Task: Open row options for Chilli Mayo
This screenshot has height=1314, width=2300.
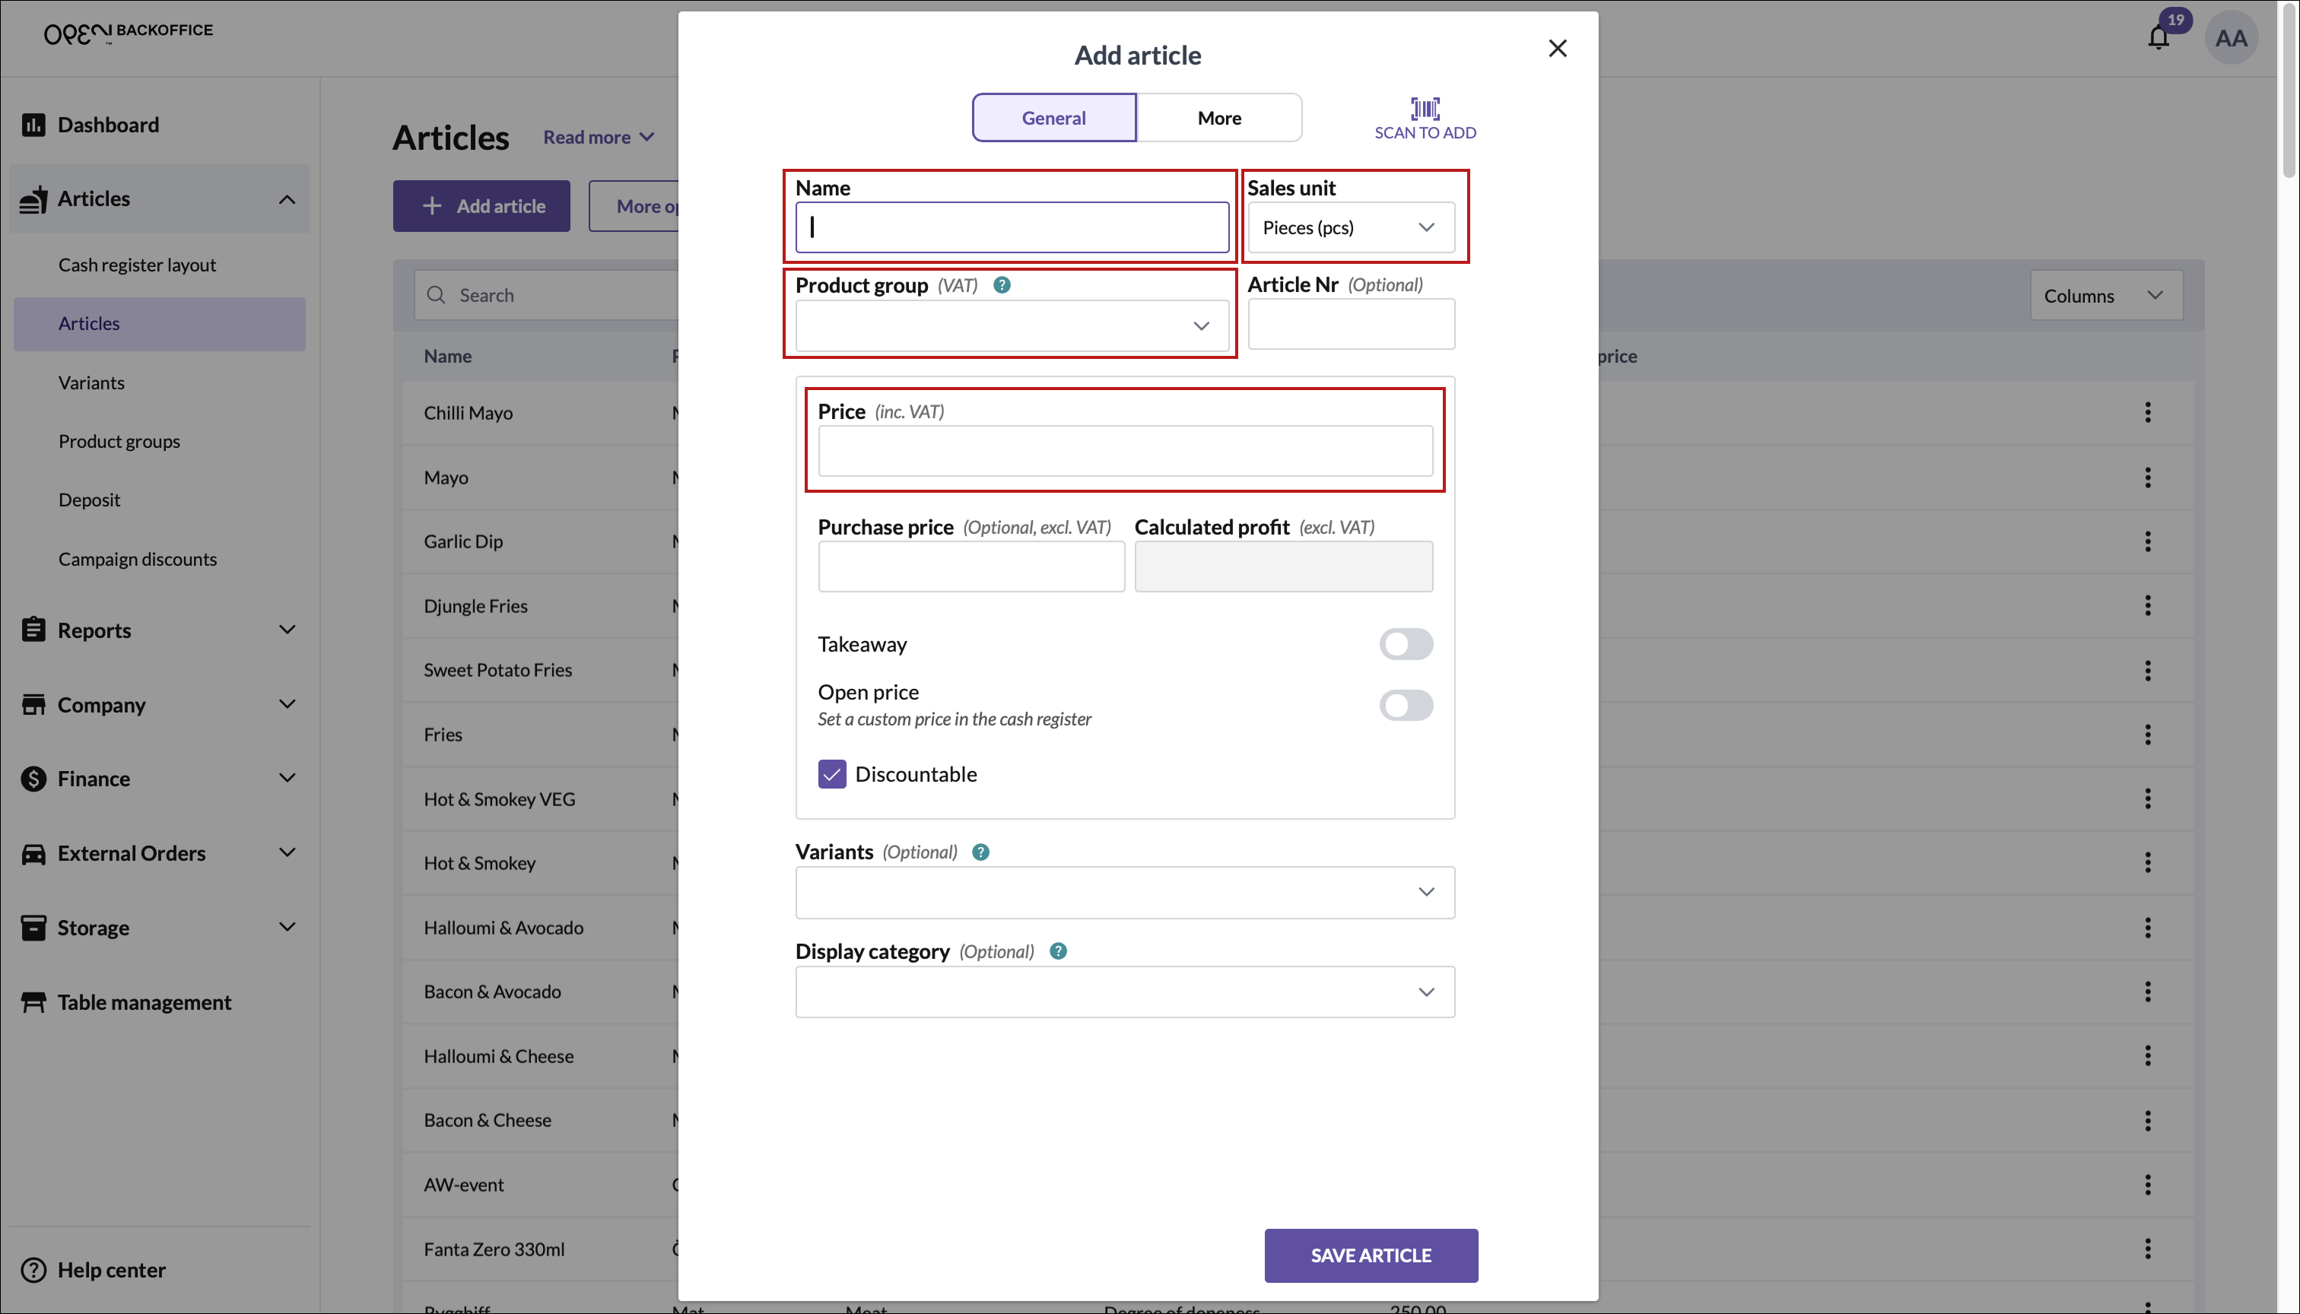Action: point(2147,412)
